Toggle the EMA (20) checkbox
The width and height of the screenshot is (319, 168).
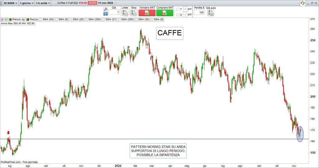click(x=136, y=20)
